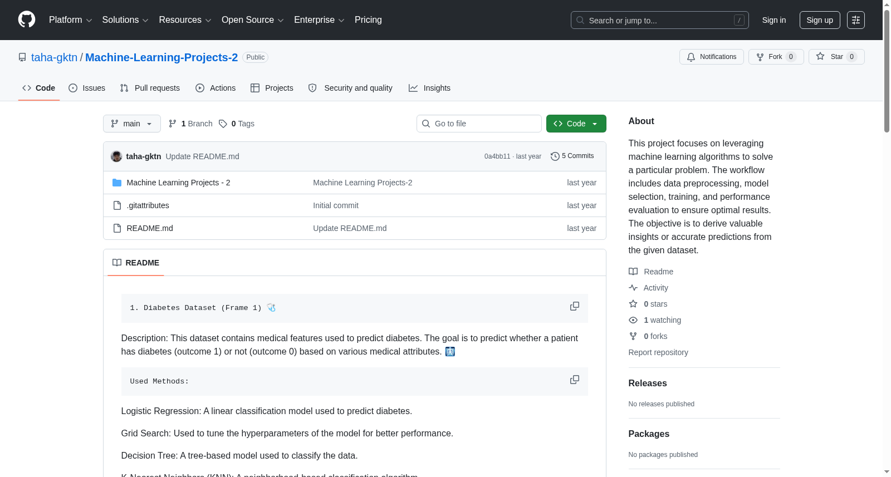Switch to the Issues tab

coord(87,88)
